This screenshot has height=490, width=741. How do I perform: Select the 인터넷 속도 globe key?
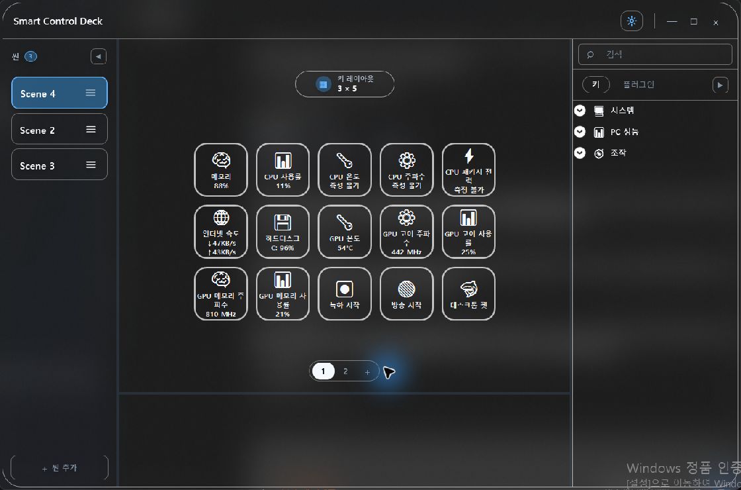(x=221, y=232)
